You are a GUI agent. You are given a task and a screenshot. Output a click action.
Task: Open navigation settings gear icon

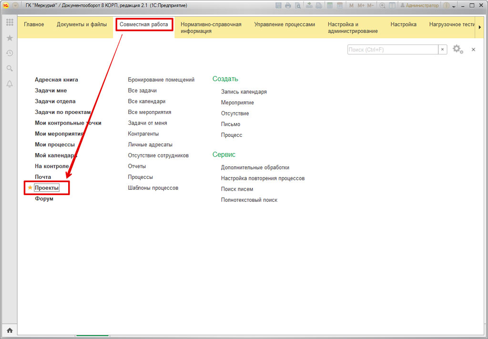pos(457,49)
